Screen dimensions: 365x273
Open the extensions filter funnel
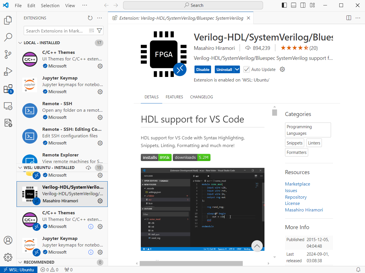99,31
